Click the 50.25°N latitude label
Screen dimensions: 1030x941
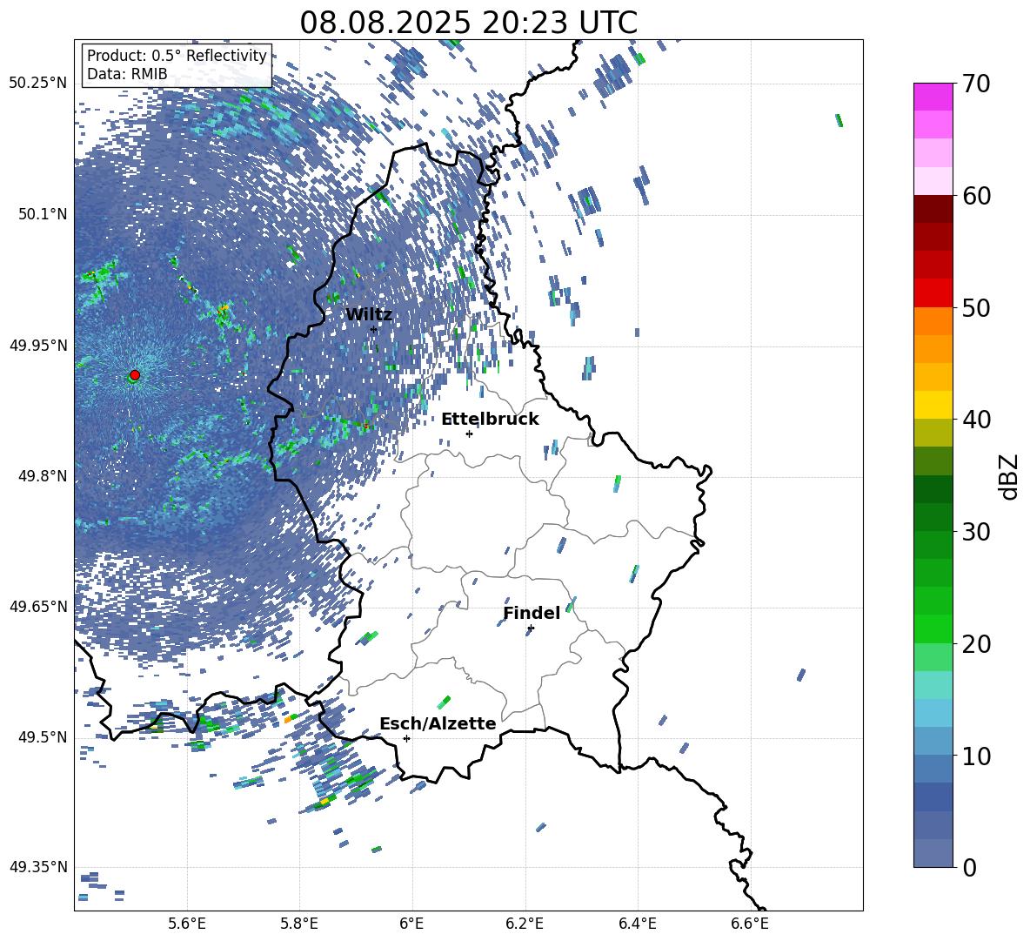point(38,84)
